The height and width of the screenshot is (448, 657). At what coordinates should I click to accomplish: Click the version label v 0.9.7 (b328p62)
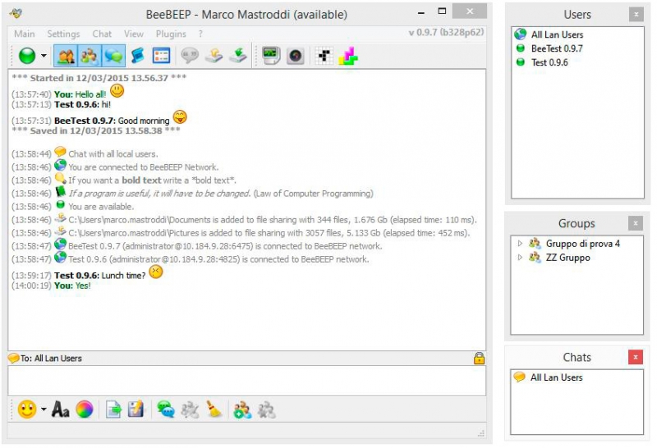click(x=446, y=32)
